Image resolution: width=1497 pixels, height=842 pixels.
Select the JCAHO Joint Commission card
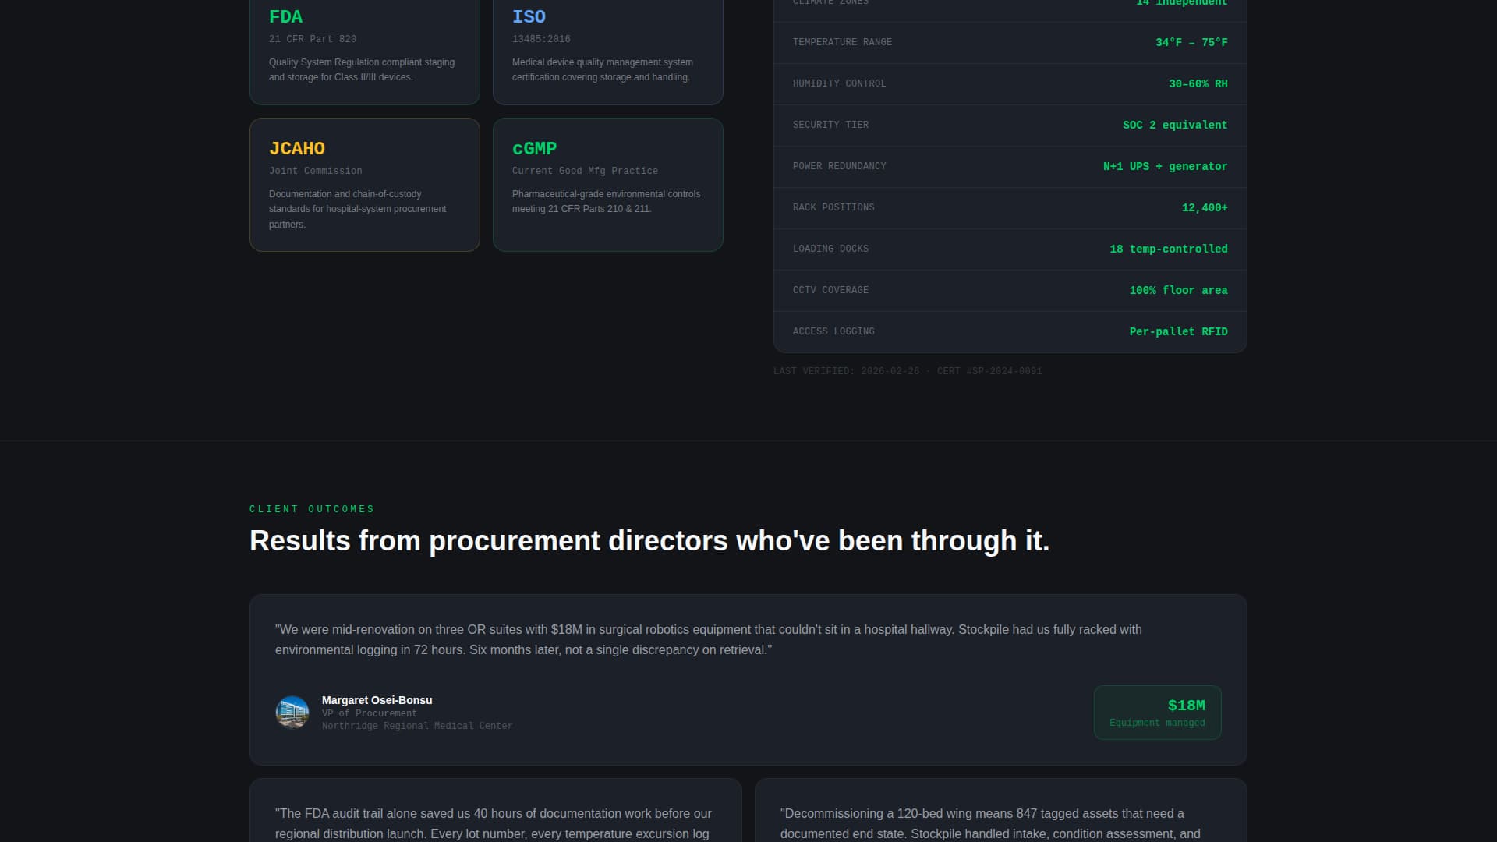point(365,185)
